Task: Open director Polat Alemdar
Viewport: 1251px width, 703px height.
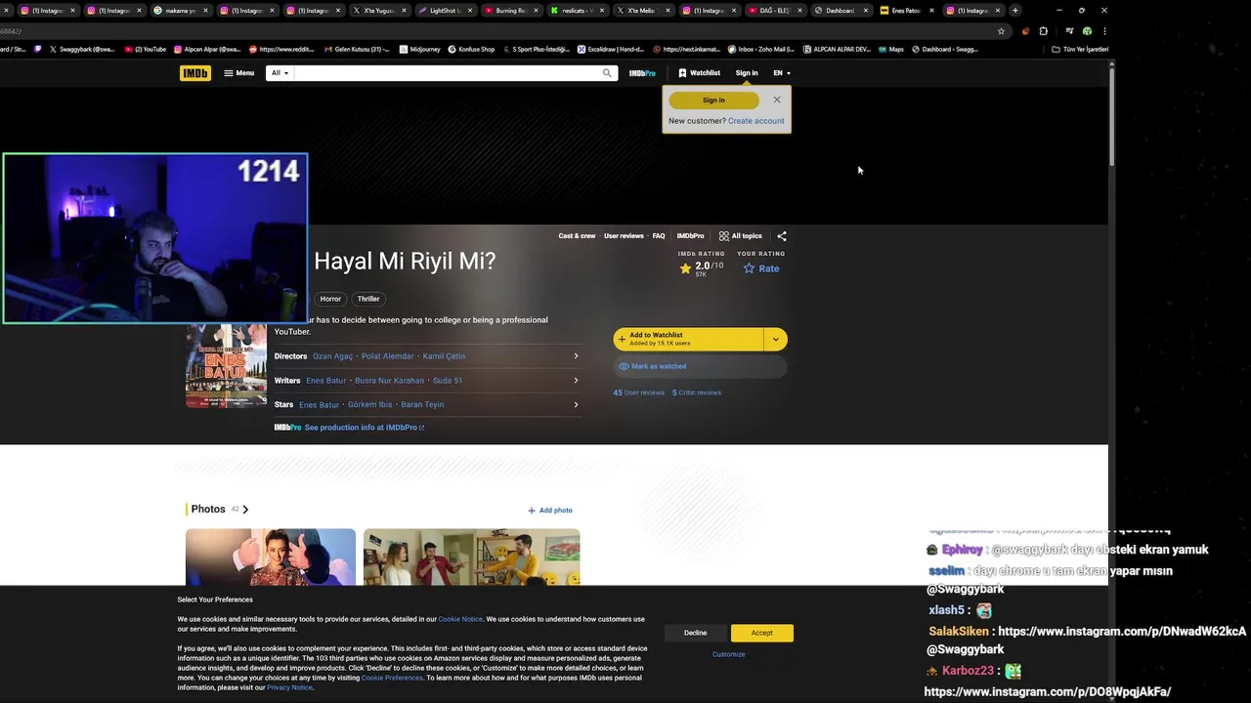Action: (x=387, y=356)
